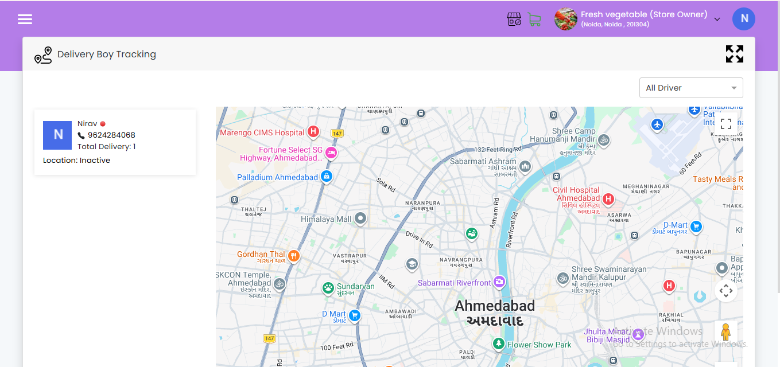Click the ISKCON Temple marker
The width and height of the screenshot is (780, 367).
[280, 284]
